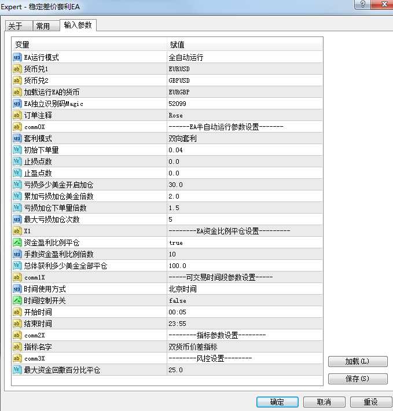
Task: Click the icon beside EA独立识别码Magic
Action: tap(17, 104)
